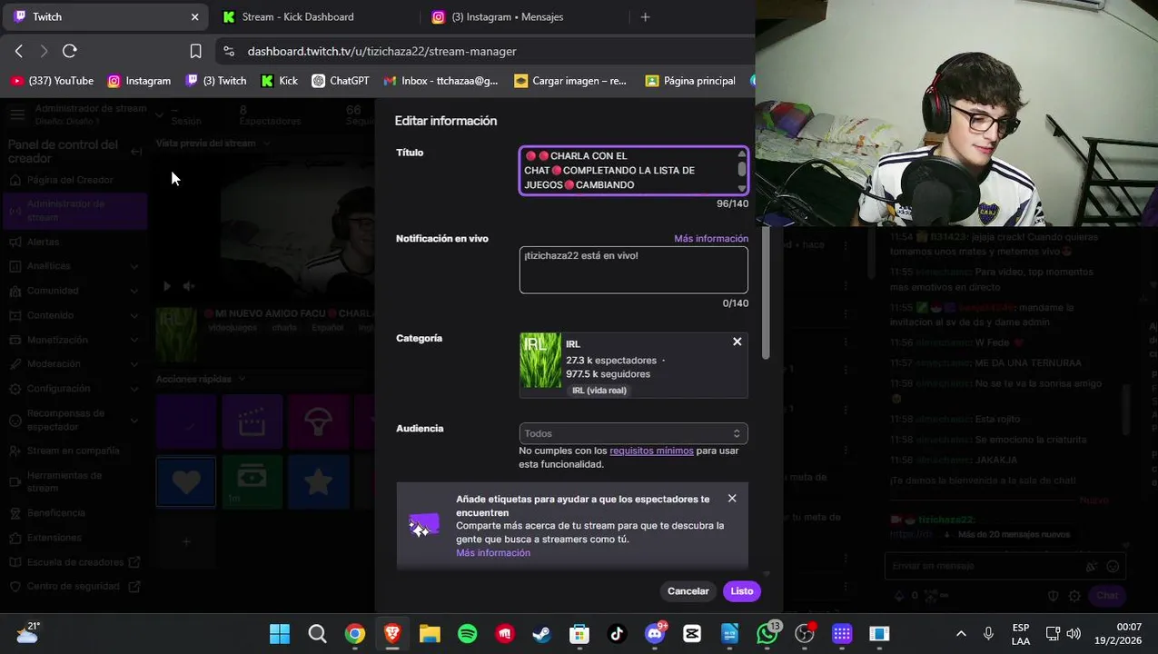
Task: Open Spotify from the taskbar
Action: (x=467, y=634)
